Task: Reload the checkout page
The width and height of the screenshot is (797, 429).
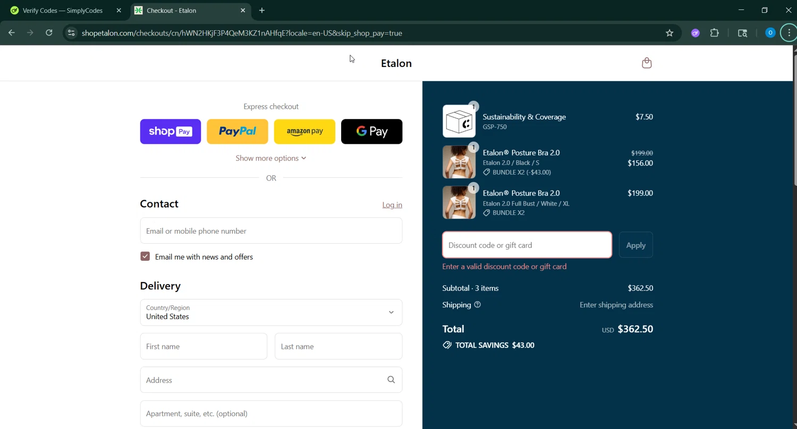Action: [x=49, y=33]
